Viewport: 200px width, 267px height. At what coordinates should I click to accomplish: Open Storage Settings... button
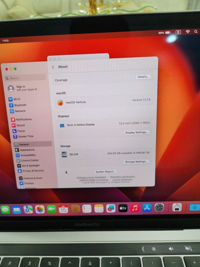click(136, 162)
